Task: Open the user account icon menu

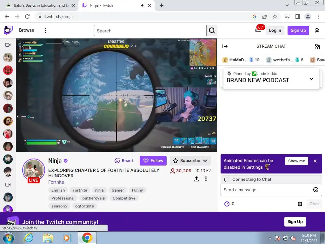Action: pos(317,30)
